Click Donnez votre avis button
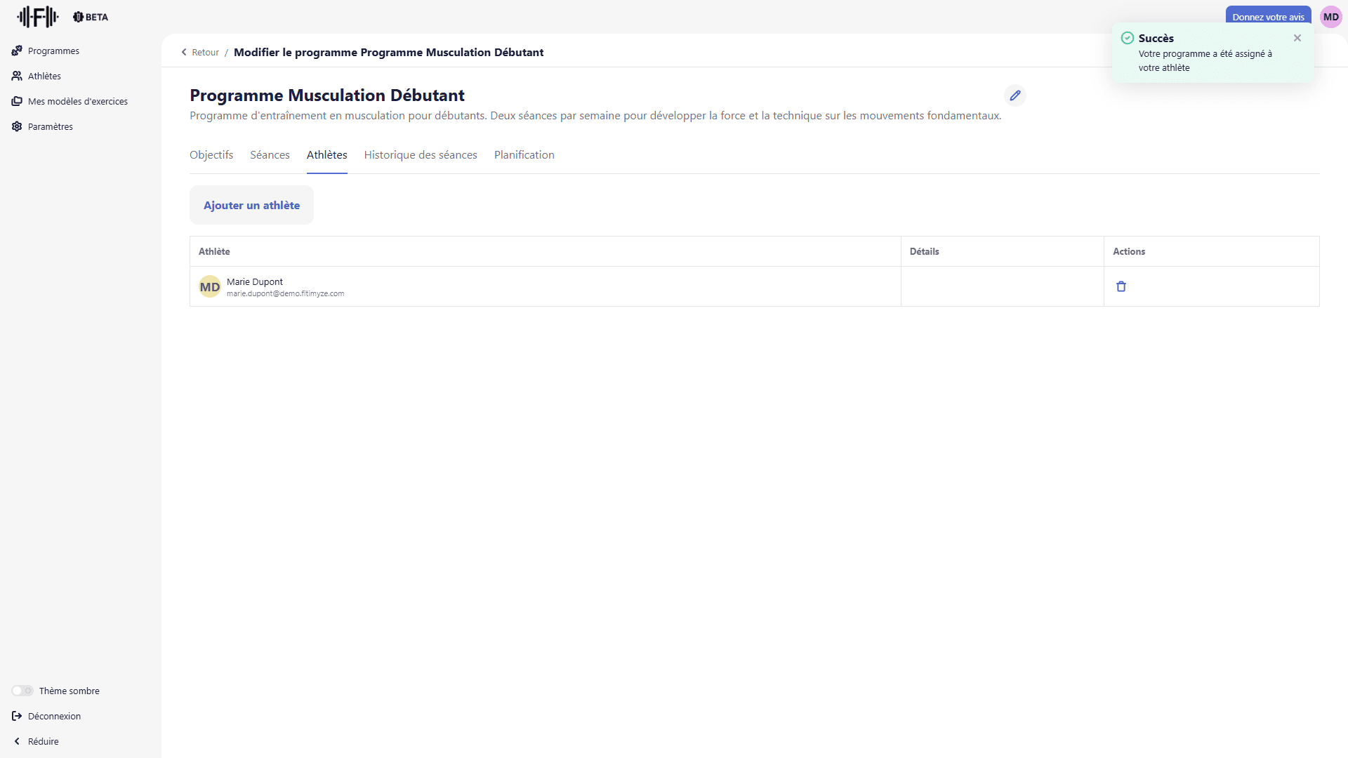This screenshot has width=1348, height=758. [x=1267, y=15]
